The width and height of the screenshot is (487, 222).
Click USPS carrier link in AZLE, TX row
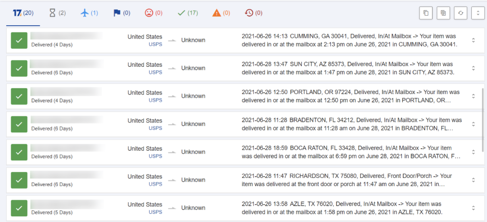pyautogui.click(x=155, y=212)
